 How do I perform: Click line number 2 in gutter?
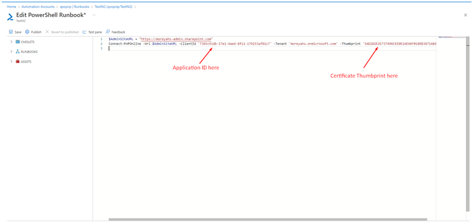click(x=102, y=44)
